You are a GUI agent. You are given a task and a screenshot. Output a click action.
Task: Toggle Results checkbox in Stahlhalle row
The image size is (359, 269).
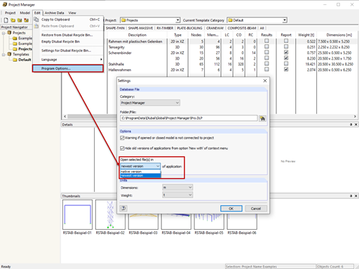tap(266, 64)
